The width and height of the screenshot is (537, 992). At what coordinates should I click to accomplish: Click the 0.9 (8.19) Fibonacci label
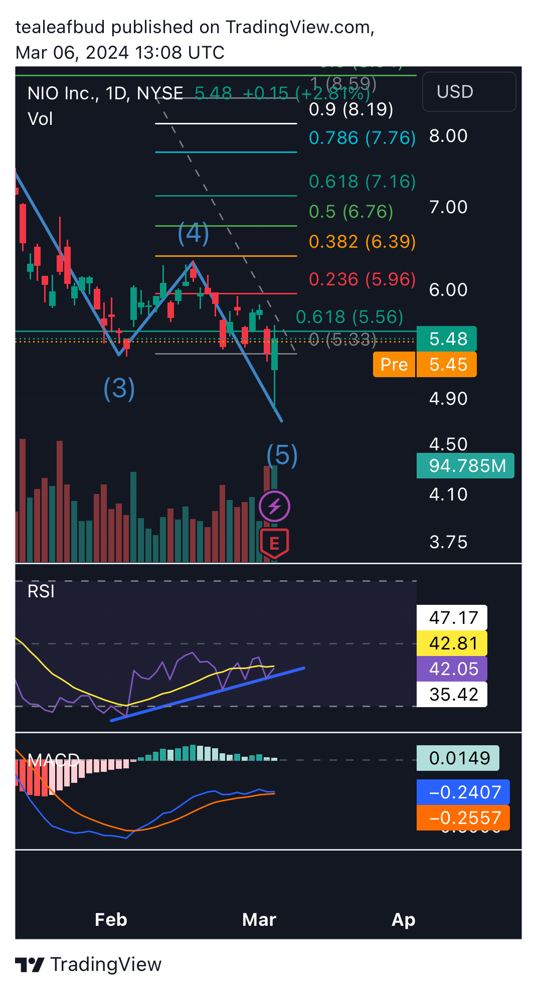click(351, 109)
